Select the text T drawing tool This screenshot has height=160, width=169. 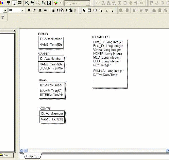point(3,18)
